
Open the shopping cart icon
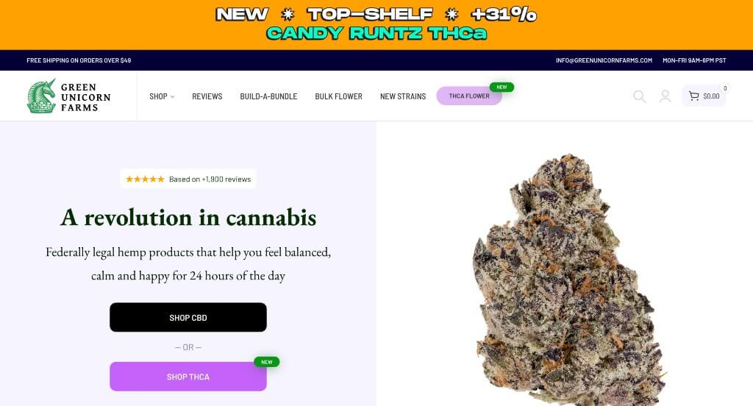(x=694, y=96)
